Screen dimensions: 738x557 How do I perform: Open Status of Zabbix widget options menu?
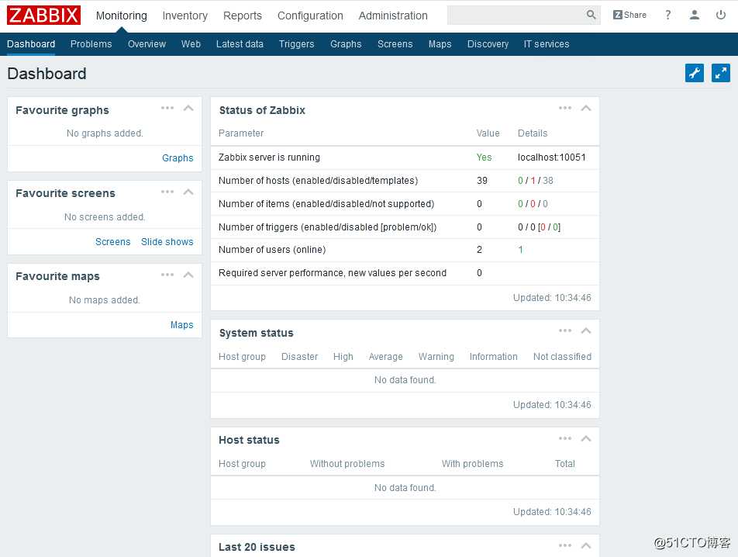tap(565, 109)
